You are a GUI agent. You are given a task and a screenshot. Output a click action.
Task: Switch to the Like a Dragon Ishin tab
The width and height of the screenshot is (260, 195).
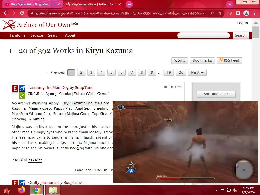[30, 4]
